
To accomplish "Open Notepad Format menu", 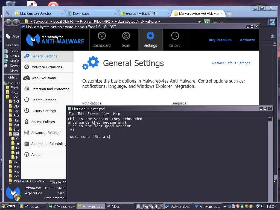I will click(93, 114).
